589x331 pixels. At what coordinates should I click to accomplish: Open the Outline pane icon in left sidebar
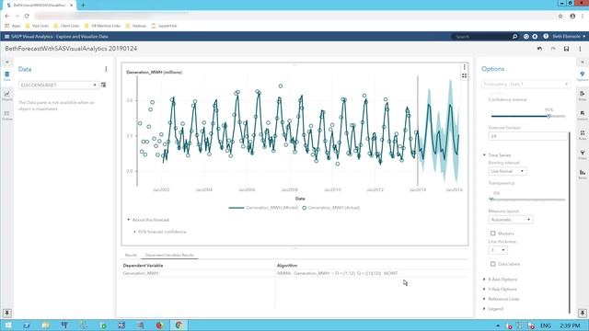(x=6, y=115)
